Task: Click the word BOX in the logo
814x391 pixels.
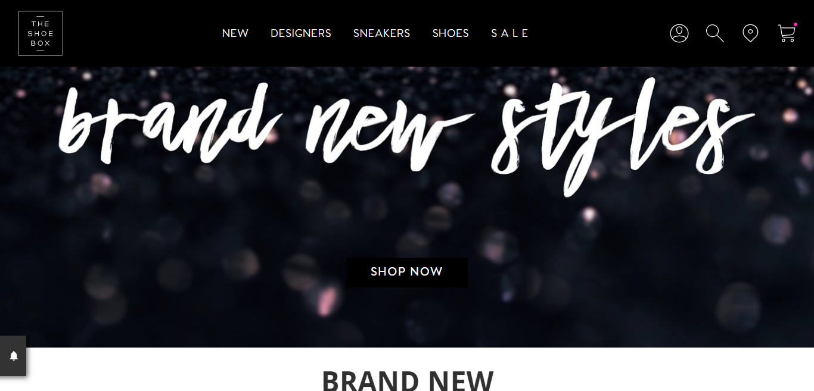Action: point(41,43)
